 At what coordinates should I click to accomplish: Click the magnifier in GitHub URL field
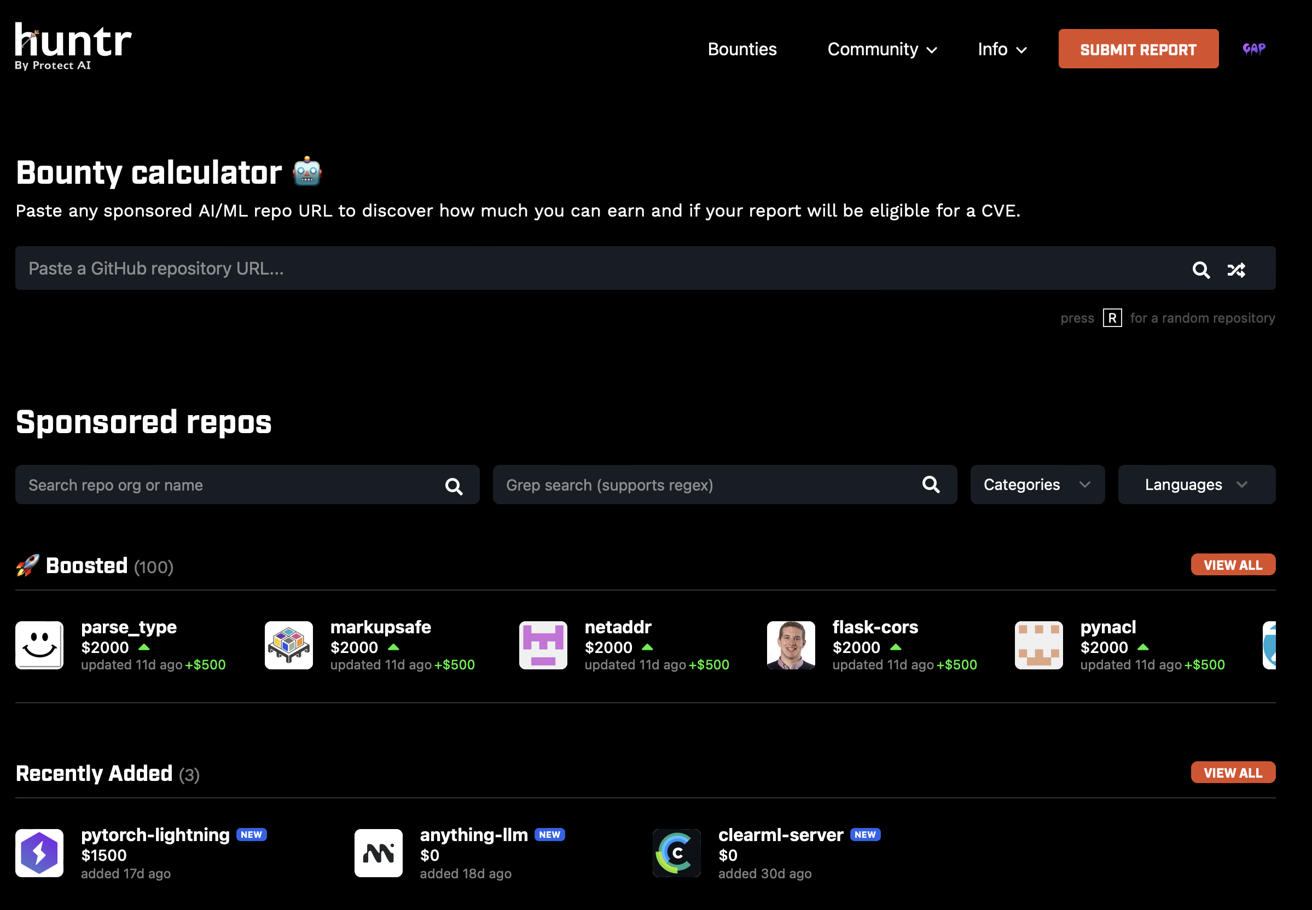pos(1200,270)
